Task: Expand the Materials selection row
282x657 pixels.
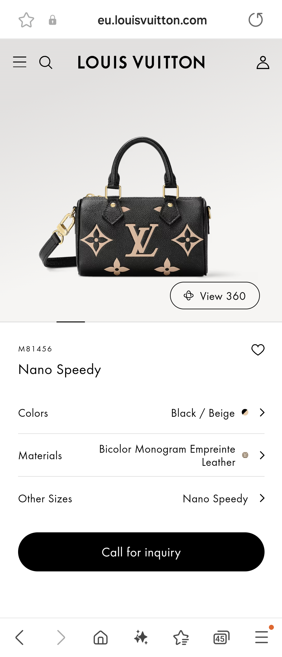Action: (x=141, y=455)
